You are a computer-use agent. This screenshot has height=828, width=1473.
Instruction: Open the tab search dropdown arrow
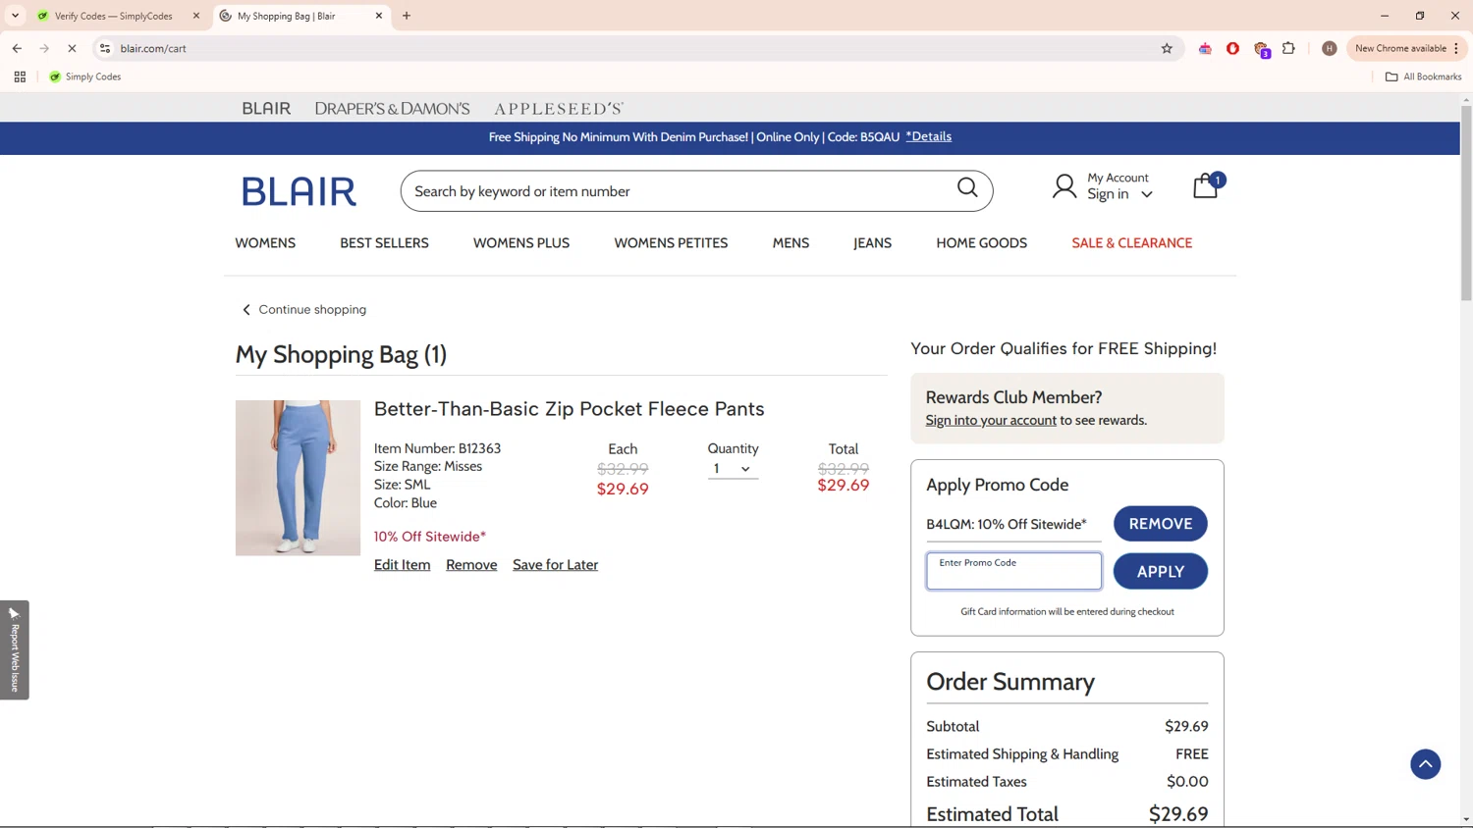click(15, 16)
